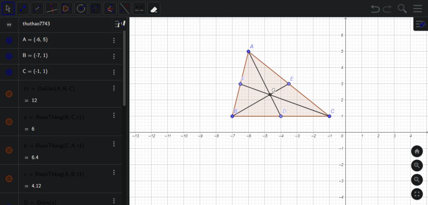Select the Angle tool
This screenshot has width=428, height=205.
110,8
